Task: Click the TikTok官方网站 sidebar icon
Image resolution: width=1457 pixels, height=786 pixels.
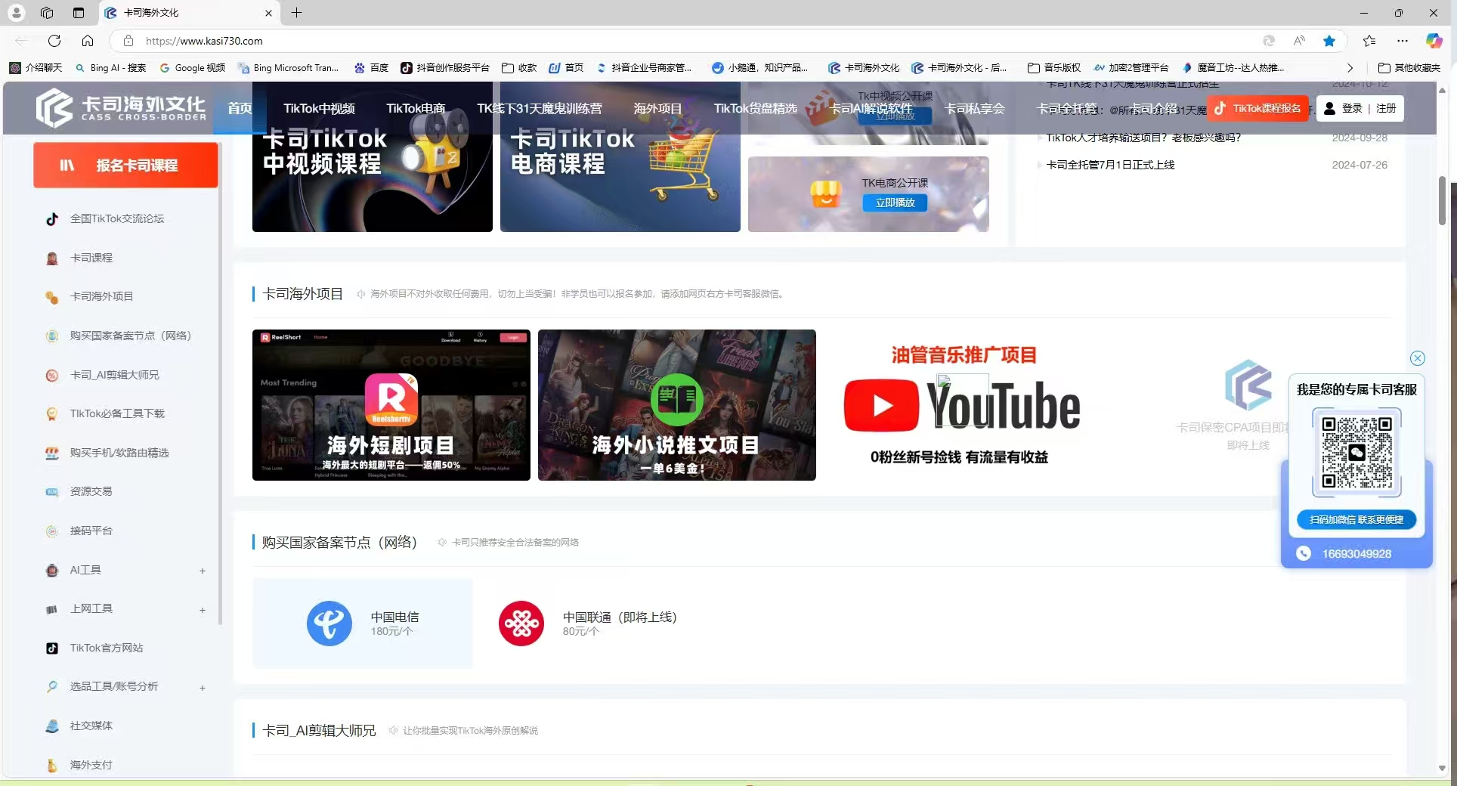Action: click(x=52, y=648)
